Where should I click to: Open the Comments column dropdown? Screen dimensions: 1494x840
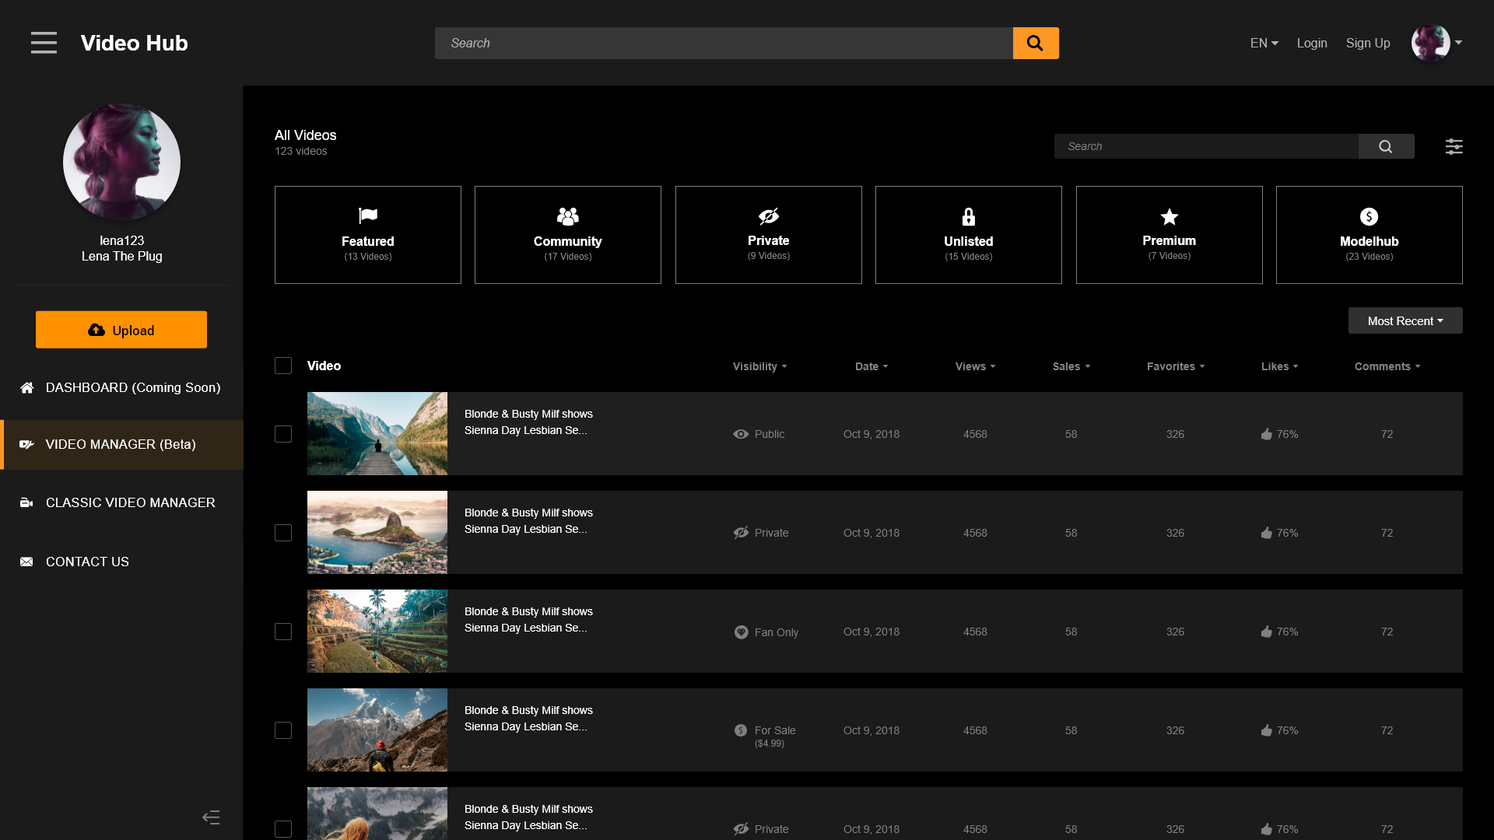tap(1387, 366)
